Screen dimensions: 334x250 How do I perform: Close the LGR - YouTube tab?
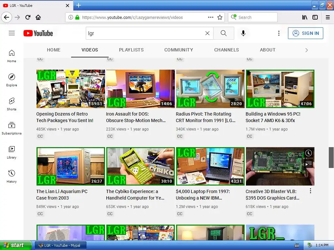click(67, 6)
